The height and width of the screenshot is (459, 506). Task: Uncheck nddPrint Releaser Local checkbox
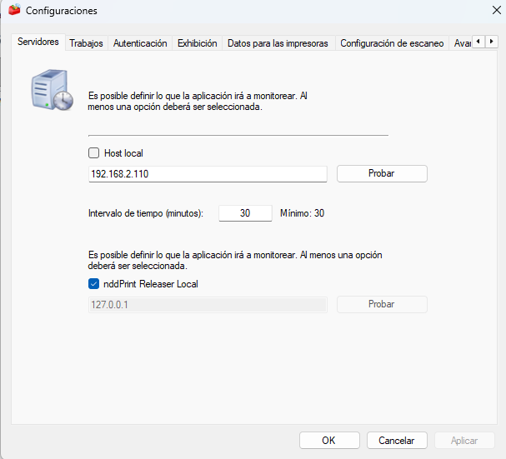coord(93,284)
